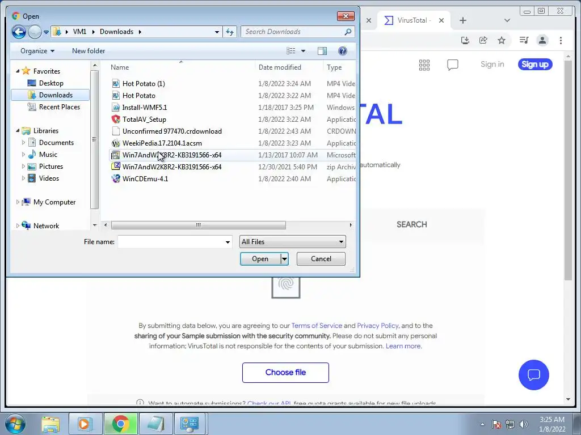Expand the Network node

click(x=18, y=225)
